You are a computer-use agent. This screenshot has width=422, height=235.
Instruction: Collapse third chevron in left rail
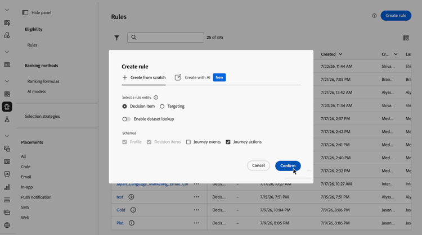[x=7, y=81]
